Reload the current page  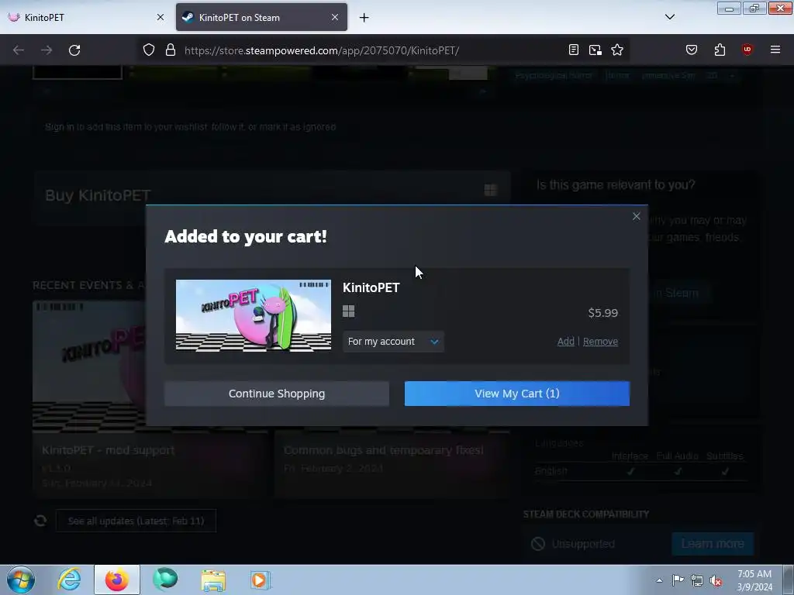tap(74, 50)
